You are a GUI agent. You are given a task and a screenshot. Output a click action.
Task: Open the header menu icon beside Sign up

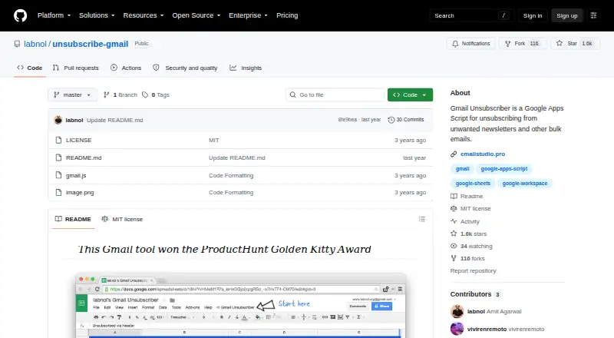pyautogui.click(x=593, y=15)
